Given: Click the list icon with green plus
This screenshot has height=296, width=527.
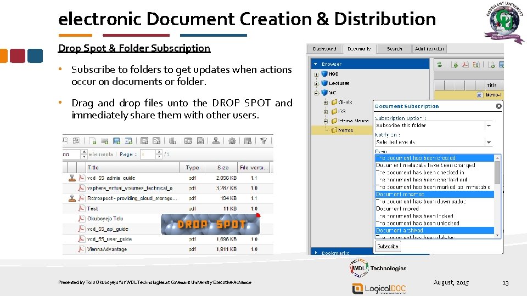Looking at the screenshot, I should tap(128, 141).
